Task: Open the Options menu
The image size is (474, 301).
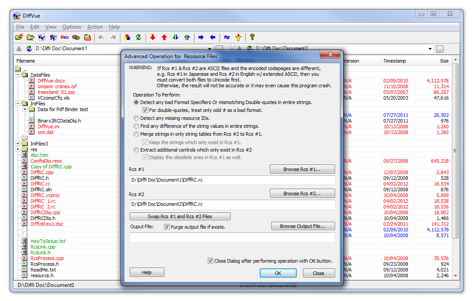Action: (x=72, y=27)
